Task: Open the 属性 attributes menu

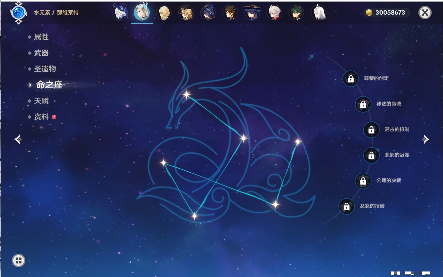Action: pos(41,37)
